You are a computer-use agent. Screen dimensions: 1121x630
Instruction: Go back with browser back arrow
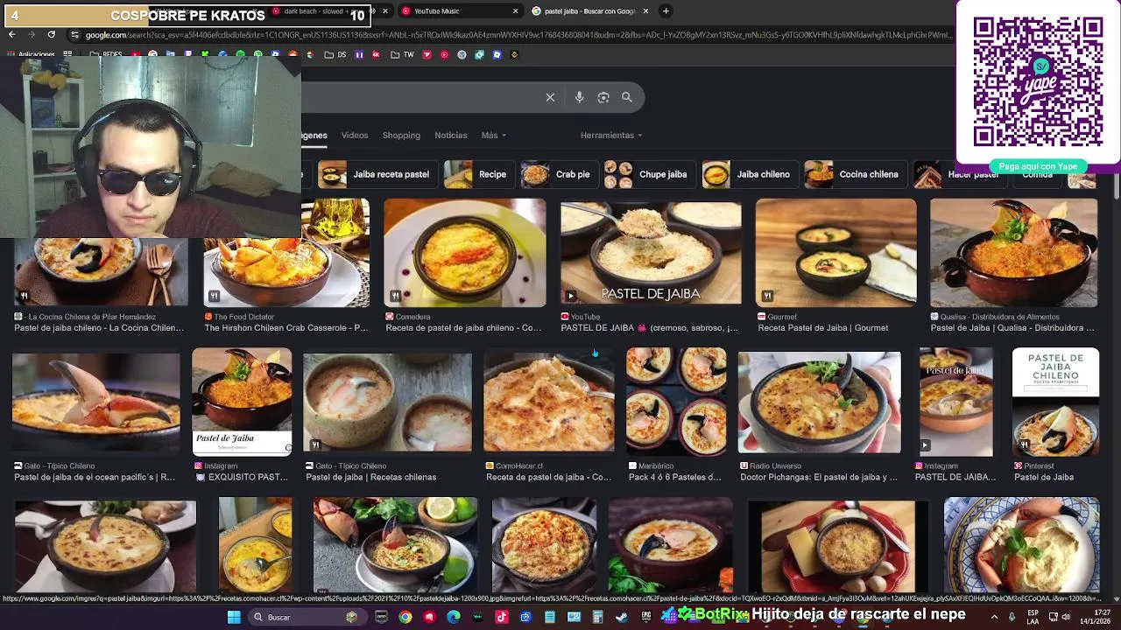(x=11, y=34)
